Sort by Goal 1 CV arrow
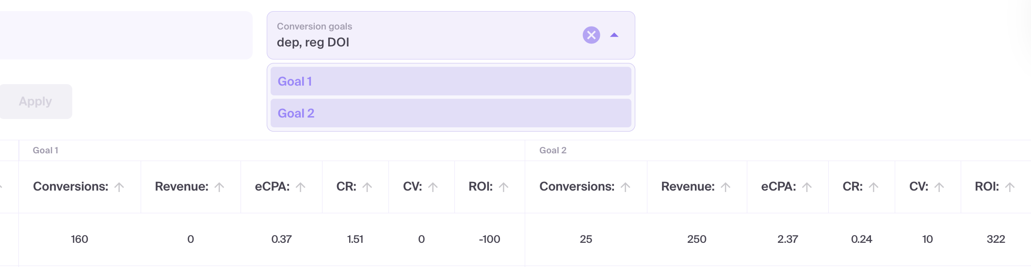Screen dimensions: 1031x267 (x=433, y=187)
